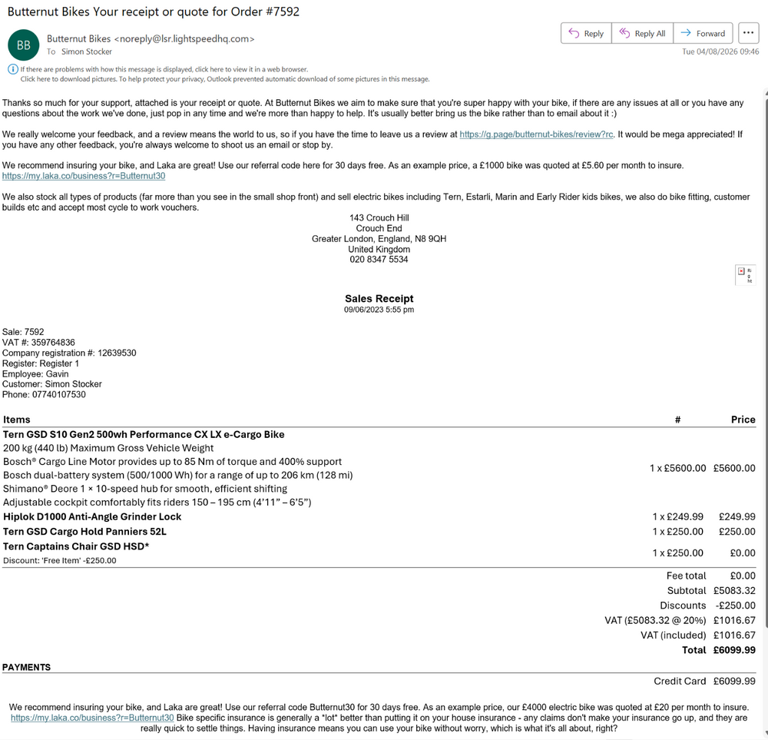Open the more actions ellipsis menu

(x=748, y=33)
